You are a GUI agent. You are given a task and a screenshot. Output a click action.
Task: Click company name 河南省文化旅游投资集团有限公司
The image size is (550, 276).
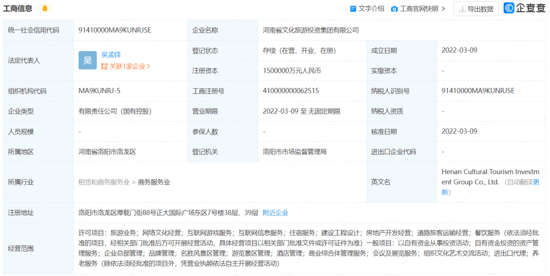pos(311,30)
